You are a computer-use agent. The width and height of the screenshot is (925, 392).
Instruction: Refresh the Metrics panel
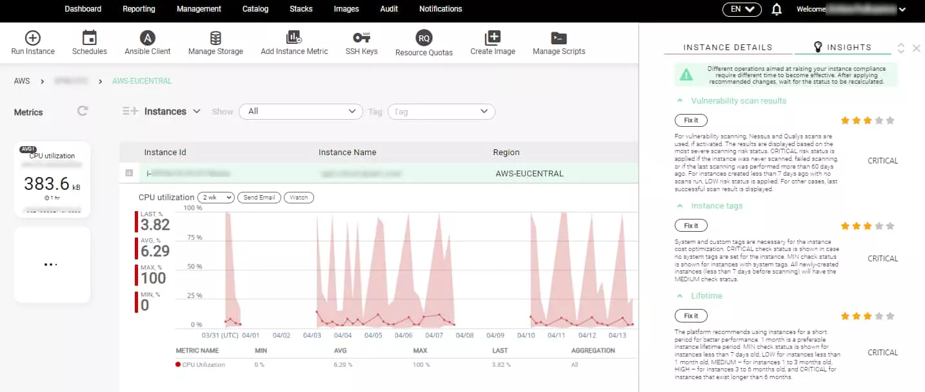click(x=83, y=111)
